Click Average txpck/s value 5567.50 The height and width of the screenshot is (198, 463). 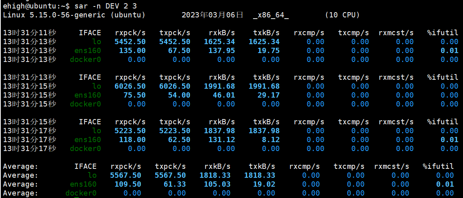[170, 176]
